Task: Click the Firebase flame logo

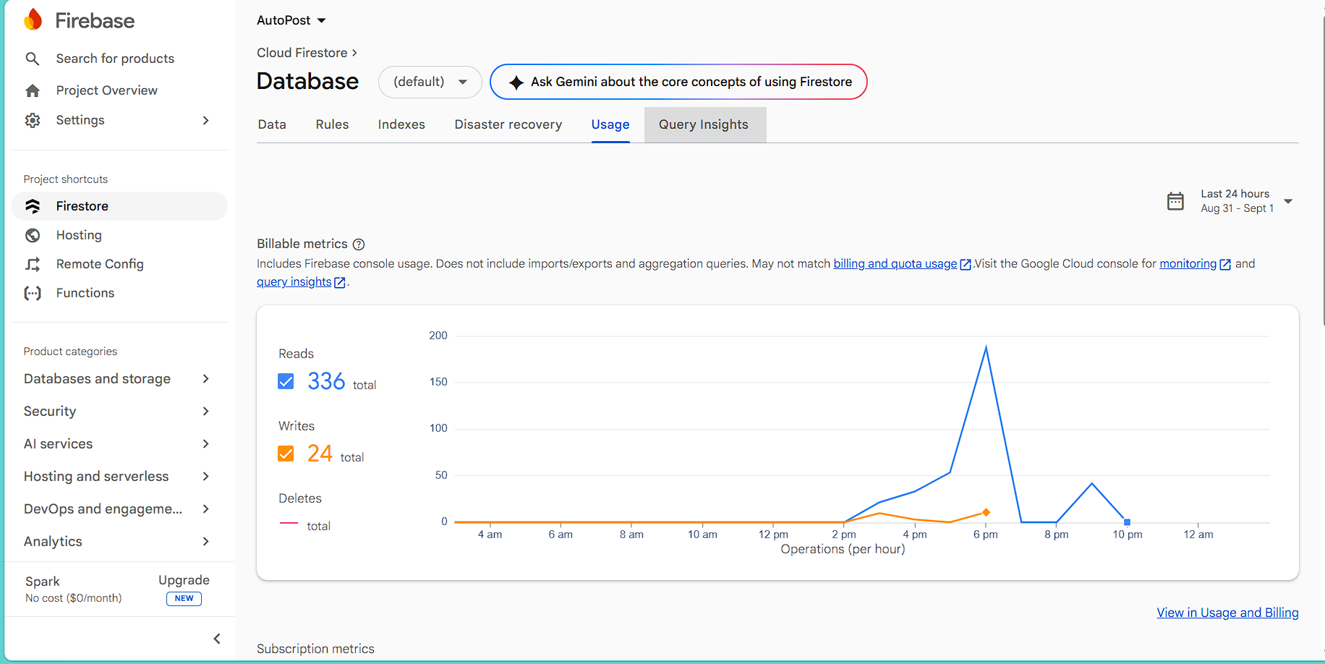Action: point(33,20)
